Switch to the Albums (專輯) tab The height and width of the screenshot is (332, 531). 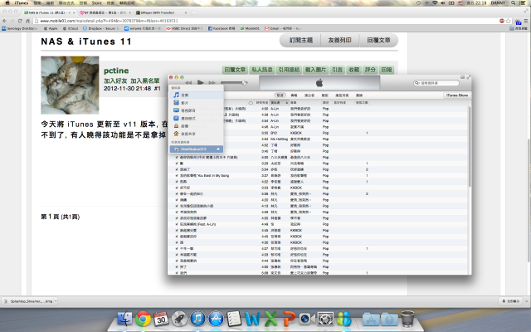[294, 95]
